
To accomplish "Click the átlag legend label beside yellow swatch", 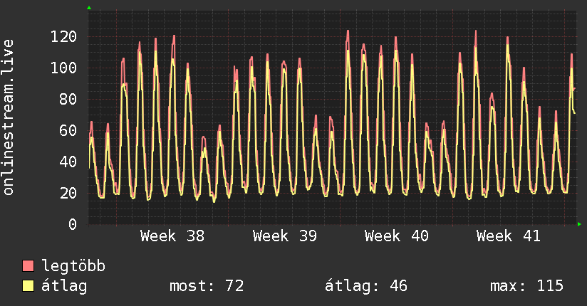I will pos(64,286).
